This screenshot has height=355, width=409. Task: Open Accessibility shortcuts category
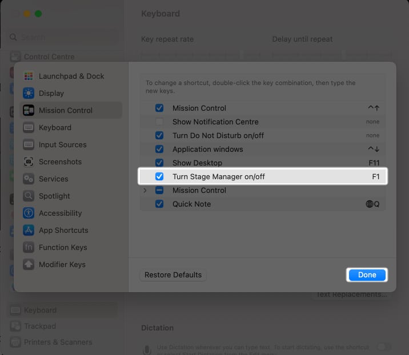(x=71, y=213)
